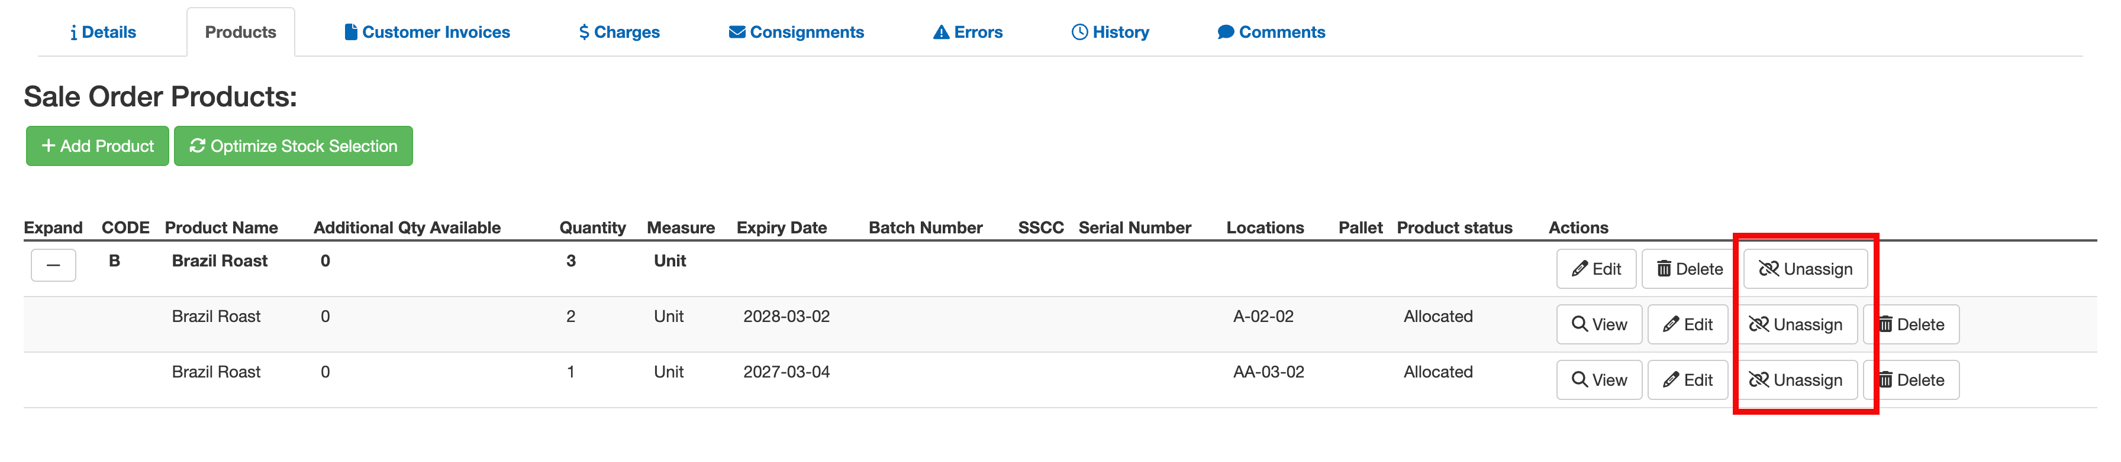Run Optimize Stock Selection
This screenshot has width=2121, height=462.
293,145
